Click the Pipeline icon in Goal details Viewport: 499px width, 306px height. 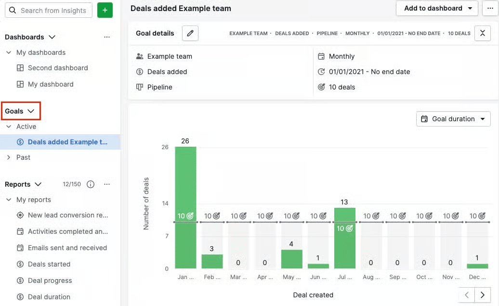coord(140,87)
